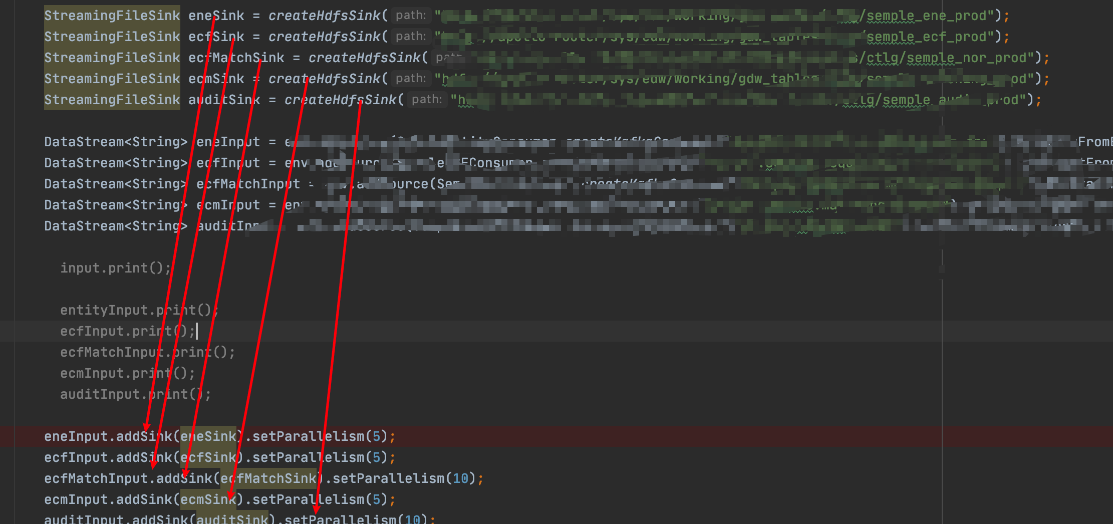Image resolution: width=1113 pixels, height=524 pixels.
Task: Click the 'auditInput.print();' statement
Action: click(x=136, y=394)
